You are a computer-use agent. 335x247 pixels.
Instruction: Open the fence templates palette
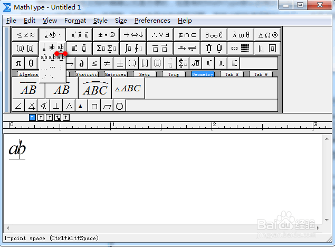25,48
